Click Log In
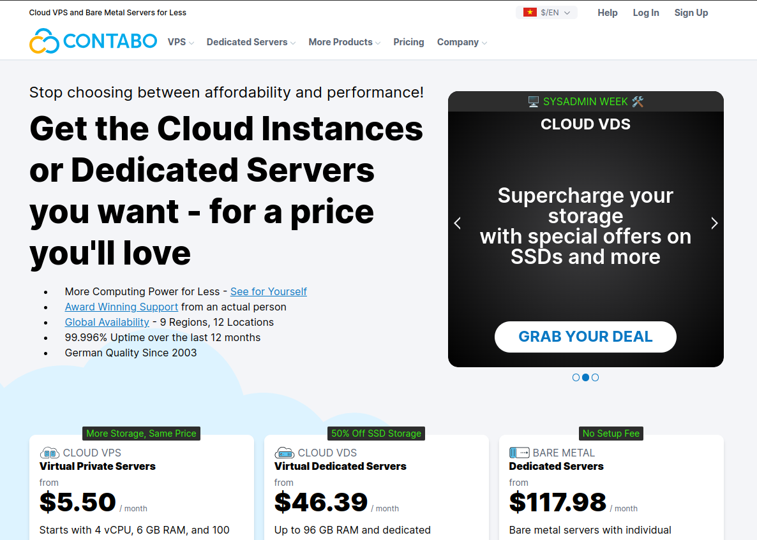757x540 pixels. [x=646, y=13]
